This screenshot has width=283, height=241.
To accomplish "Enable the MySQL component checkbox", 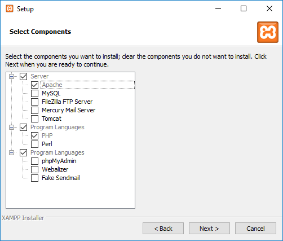I will [x=34, y=93].
